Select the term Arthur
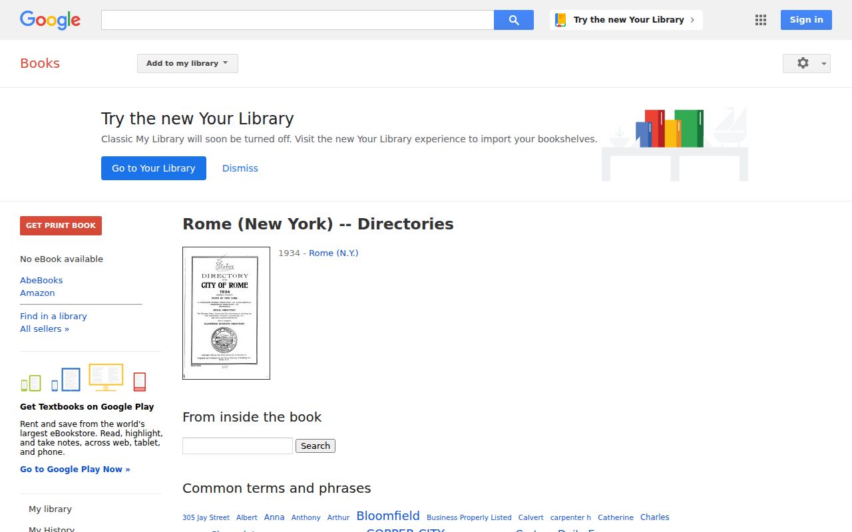The image size is (852, 532). pos(338,517)
